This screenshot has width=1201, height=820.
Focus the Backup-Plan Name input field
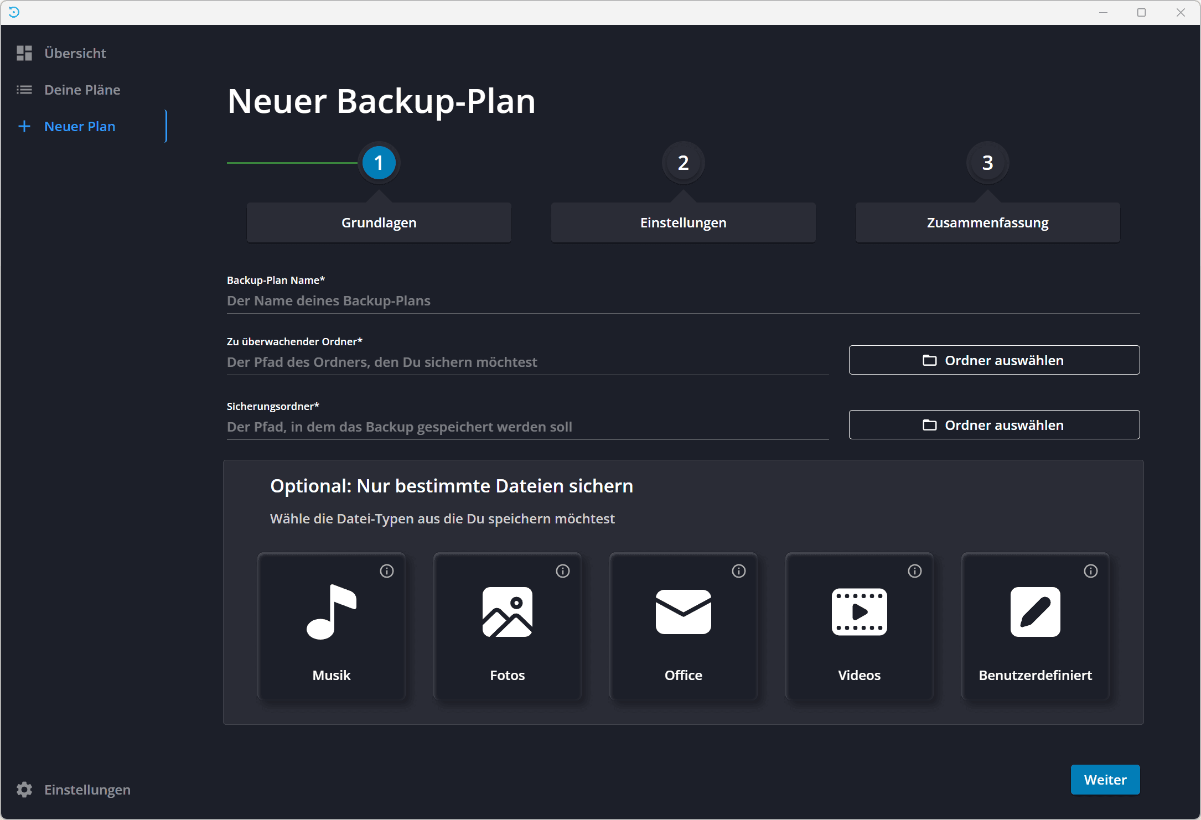(683, 301)
